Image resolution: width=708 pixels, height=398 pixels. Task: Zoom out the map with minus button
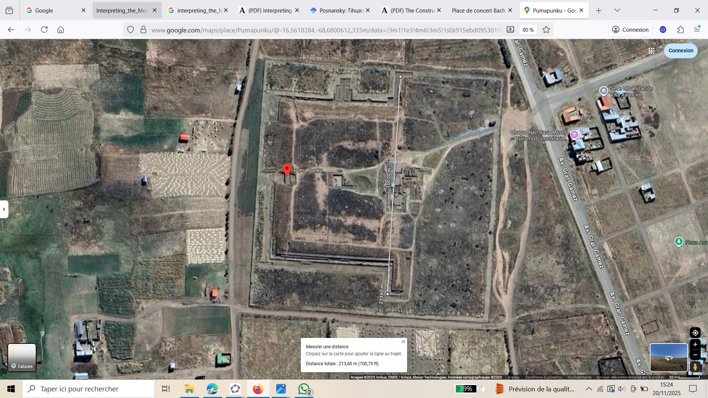click(695, 355)
